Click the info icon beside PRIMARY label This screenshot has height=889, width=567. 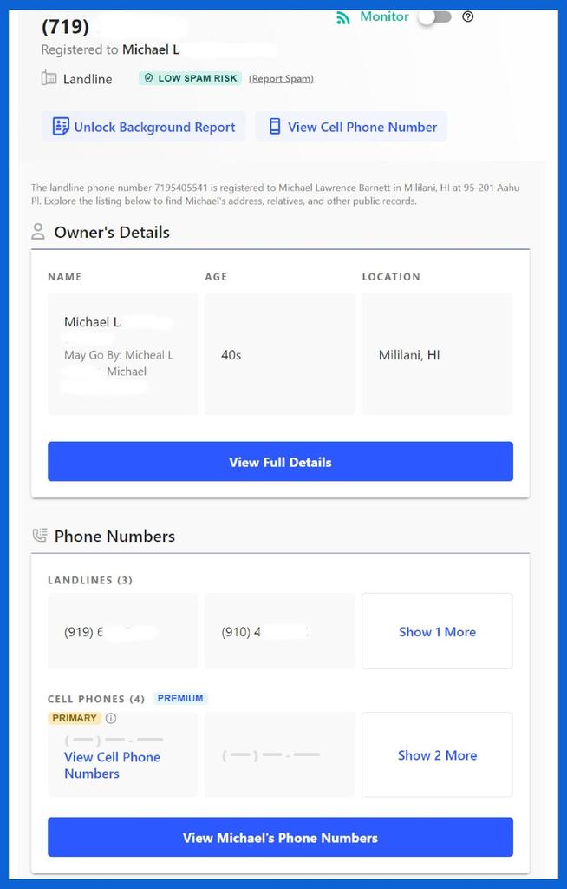coord(111,718)
